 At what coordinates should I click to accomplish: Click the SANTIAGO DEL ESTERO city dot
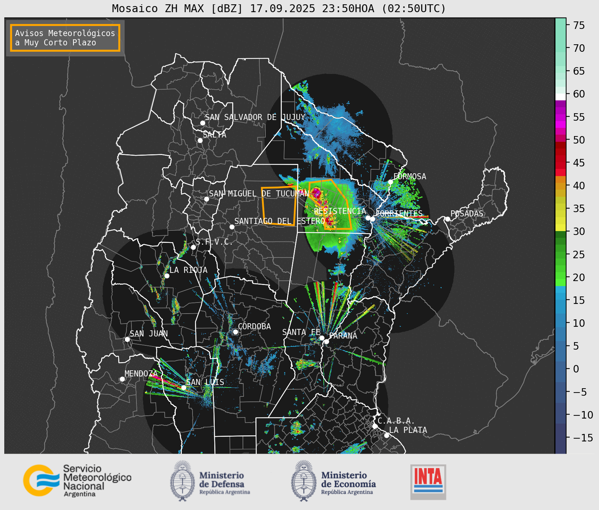coord(232,227)
